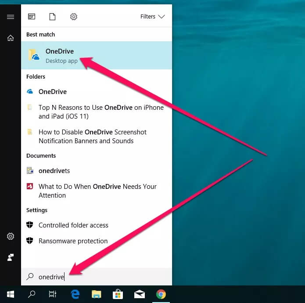Open the hamburger menu in the search sidebar

tap(11, 17)
